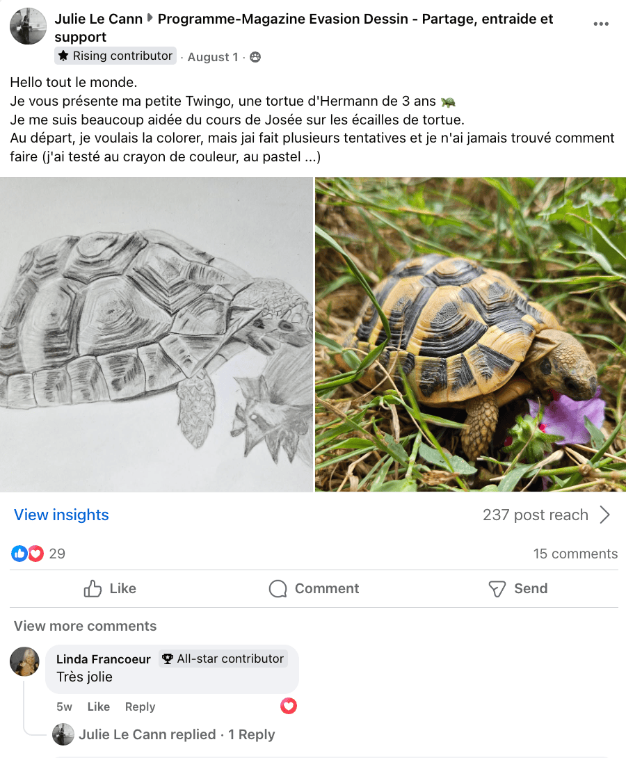The image size is (626, 758).
Task: Like Linda Francoeur's comment
Action: point(99,707)
